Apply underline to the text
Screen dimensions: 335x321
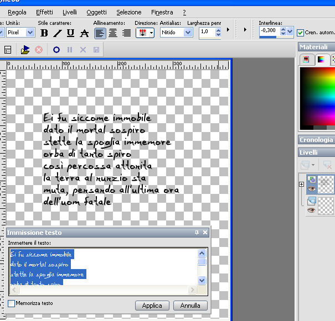pos(70,33)
